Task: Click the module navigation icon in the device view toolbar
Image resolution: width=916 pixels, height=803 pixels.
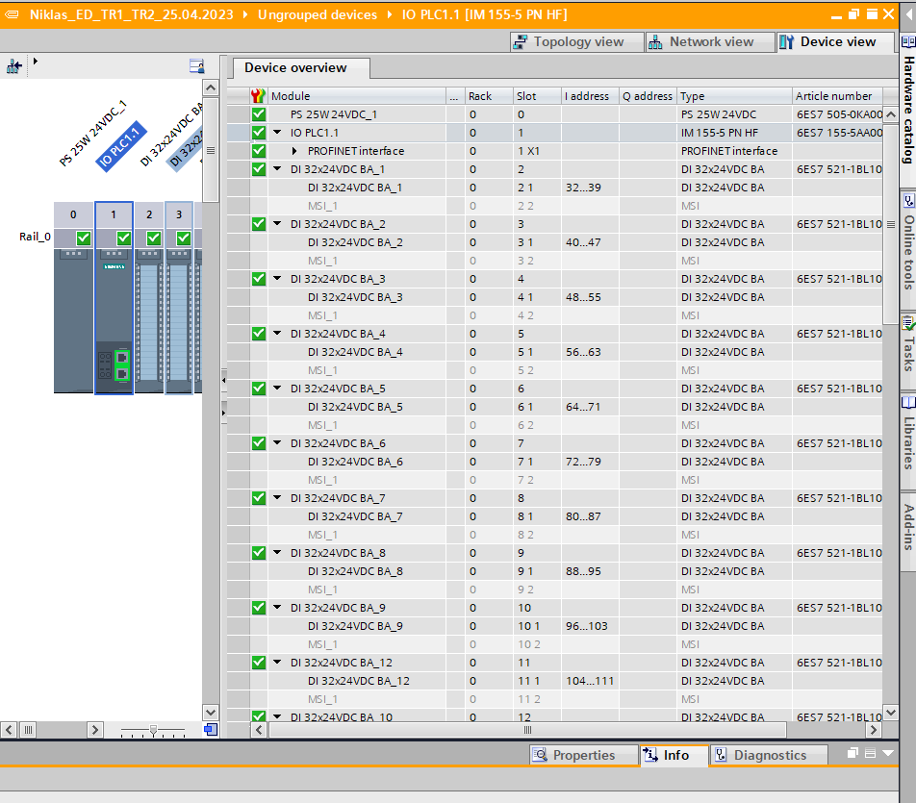Action: pyautogui.click(x=13, y=66)
